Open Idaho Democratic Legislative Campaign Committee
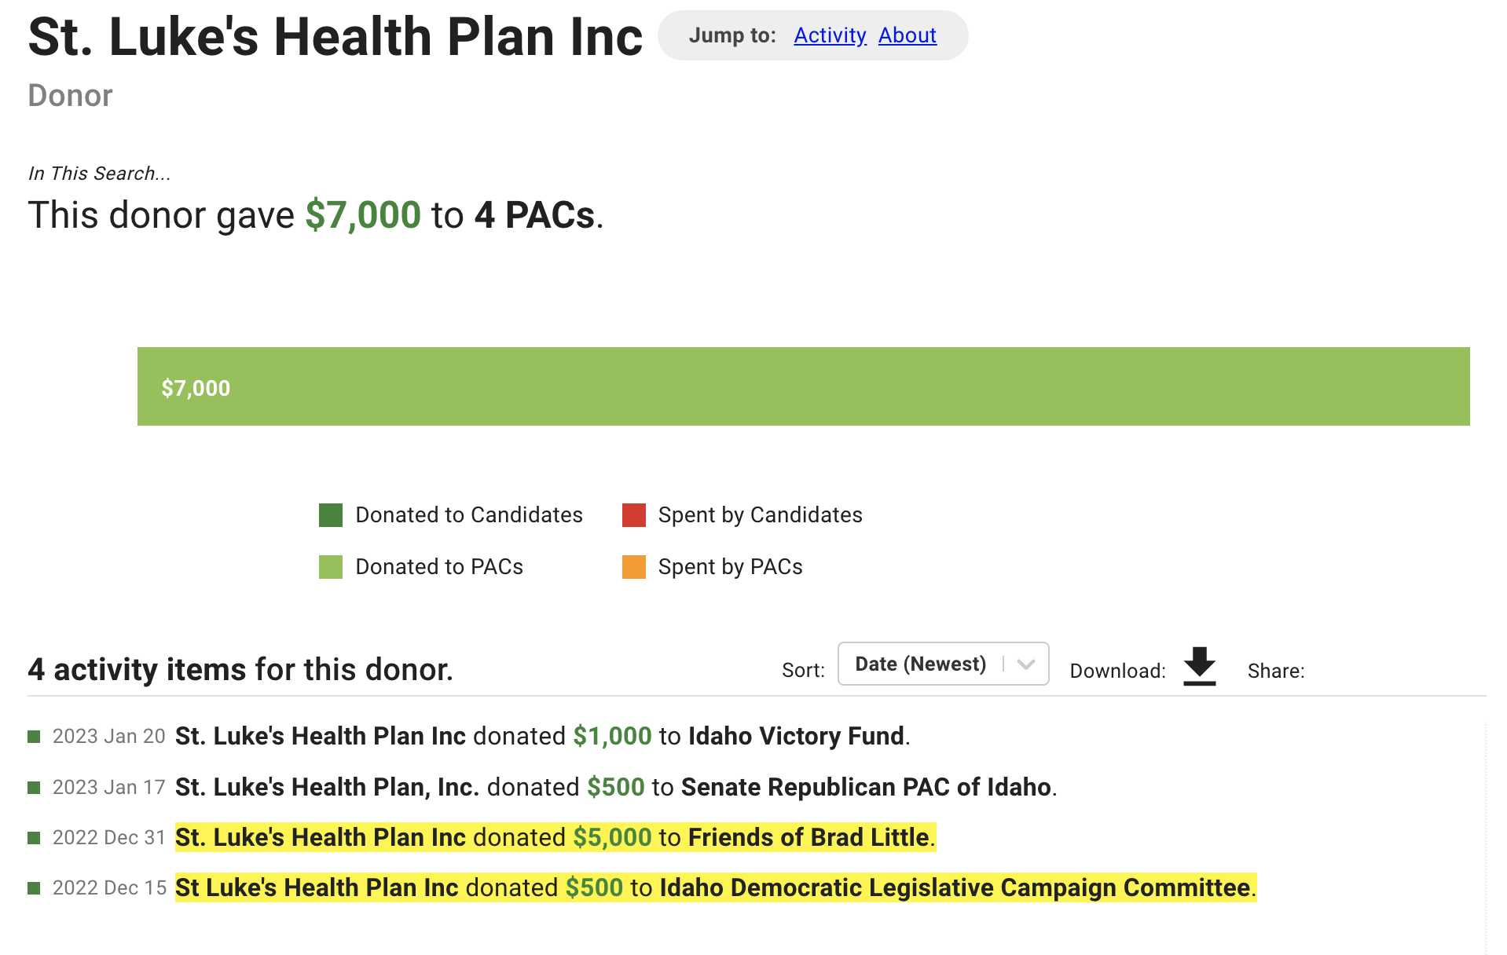The height and width of the screenshot is (955, 1507). [955, 888]
